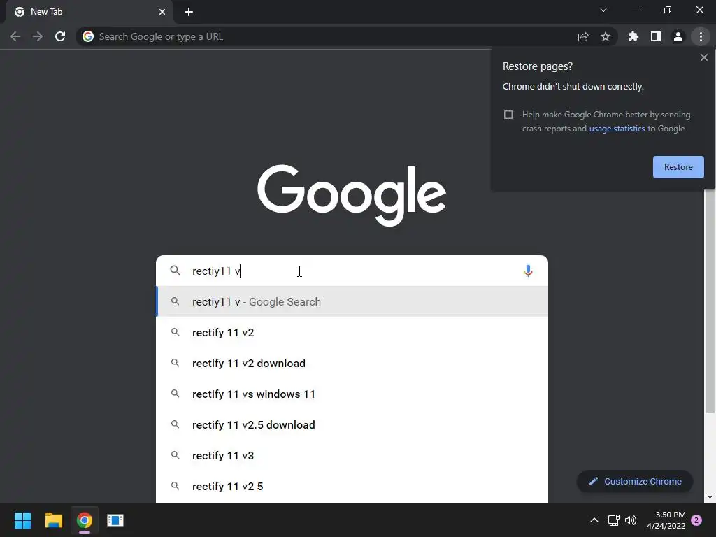This screenshot has height=537, width=716.
Task: Click the page vertical scrollbar
Action: [710, 301]
